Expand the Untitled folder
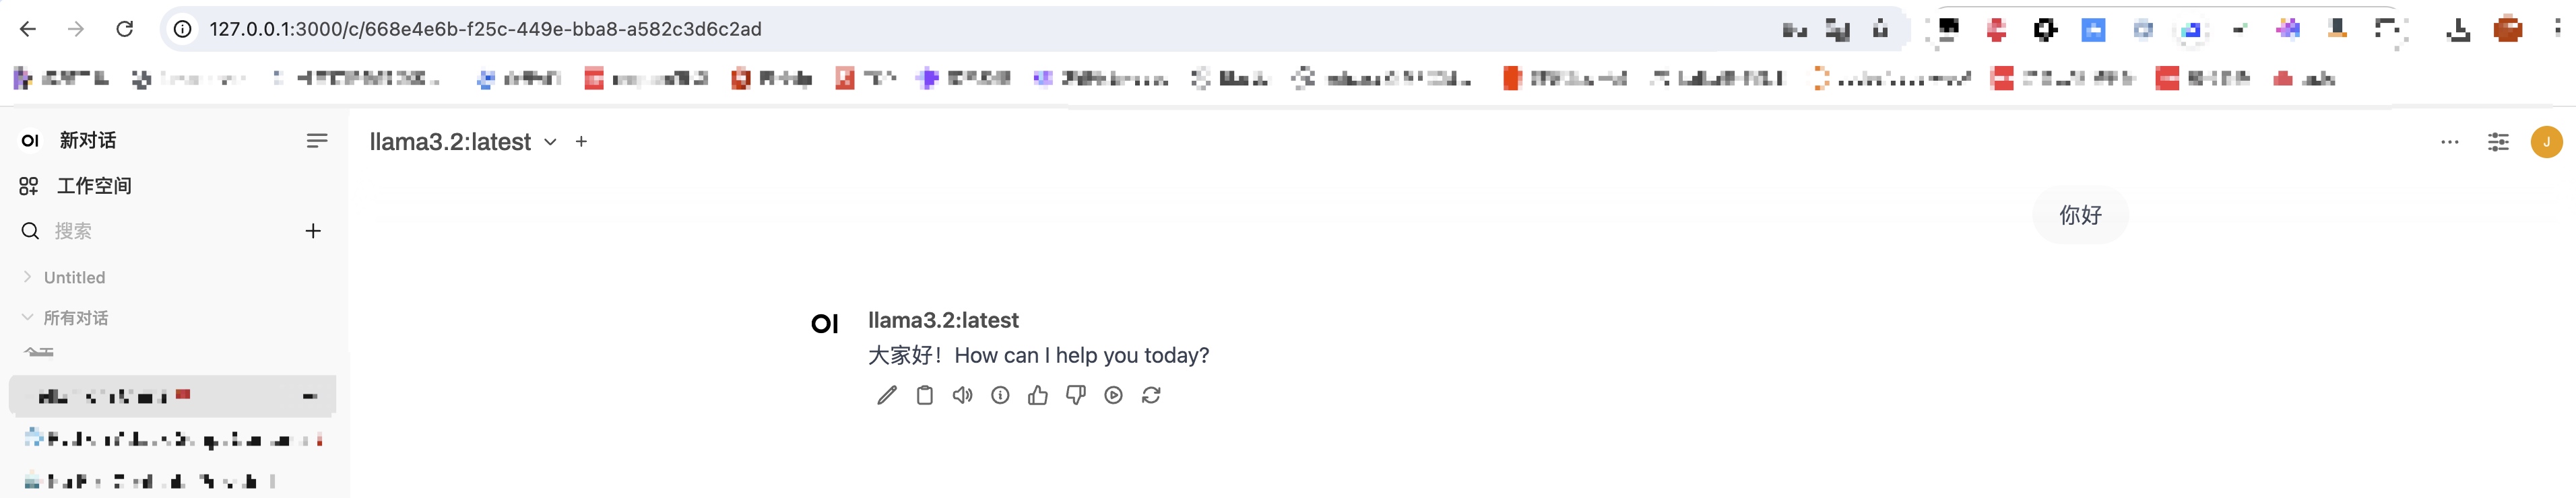 coord(28,277)
